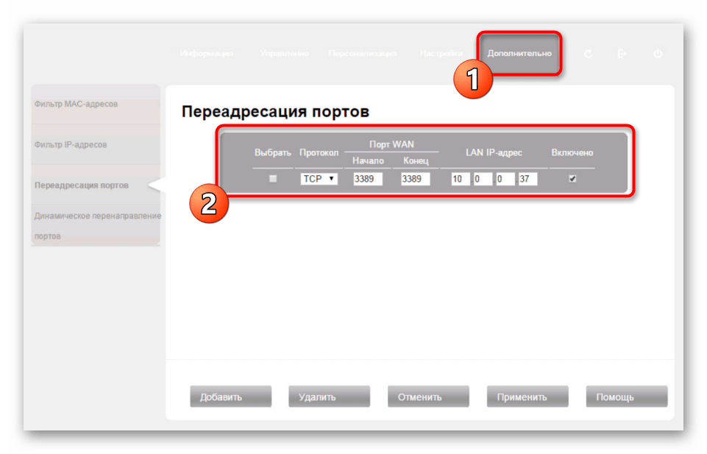Screen dimensions: 707x454
Task: Click the refresh icon in top bar
Action: click(588, 54)
